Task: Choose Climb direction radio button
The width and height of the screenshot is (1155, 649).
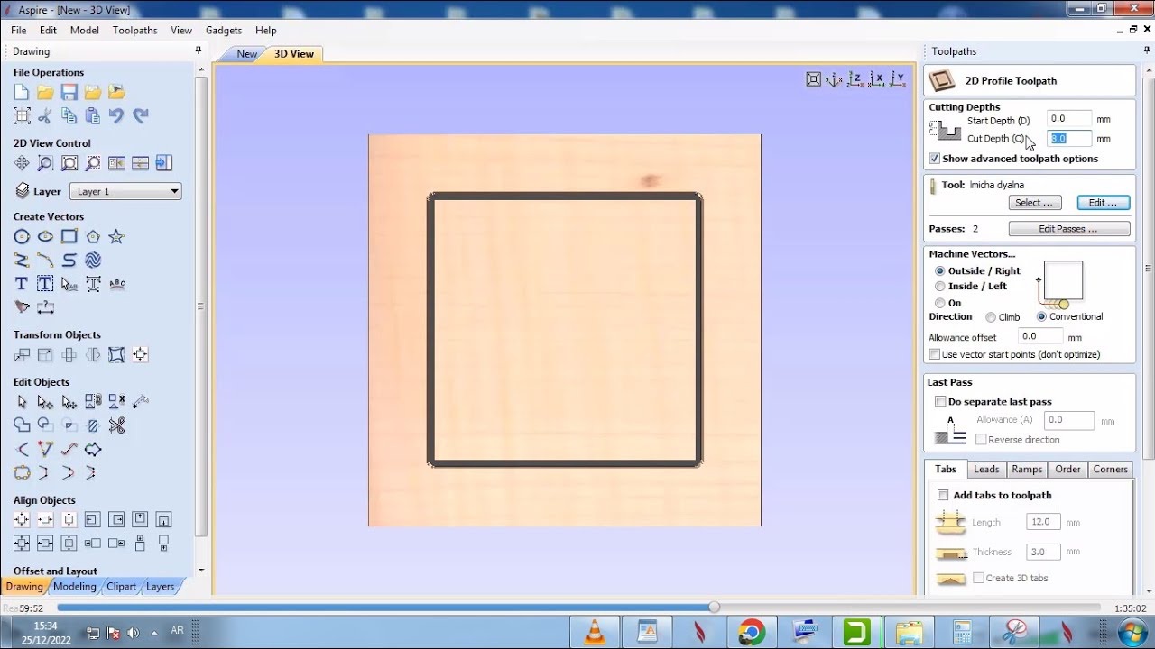Action: (991, 317)
